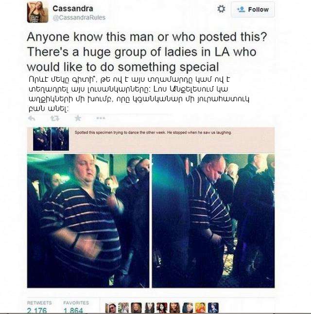Open Cassandra's profile picture

pyautogui.click(x=38, y=12)
